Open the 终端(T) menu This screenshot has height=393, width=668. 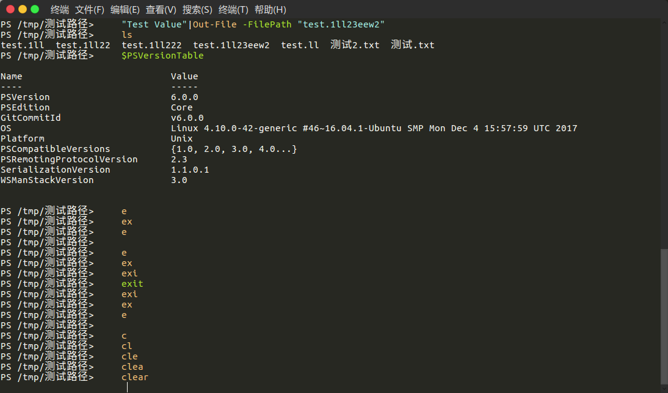[x=233, y=10]
